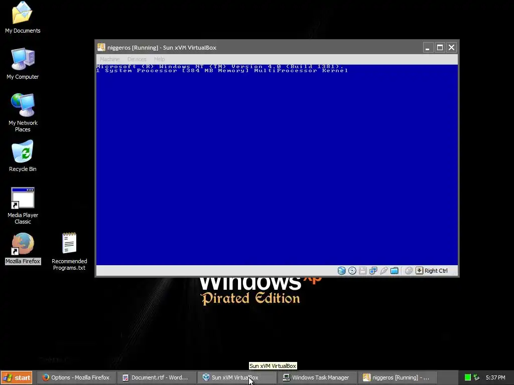Click the keyboard capture arrow icon
Viewport: 514px width, 385px height.
419,270
